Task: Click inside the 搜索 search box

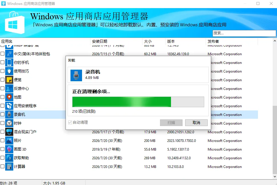Action: 244,33
